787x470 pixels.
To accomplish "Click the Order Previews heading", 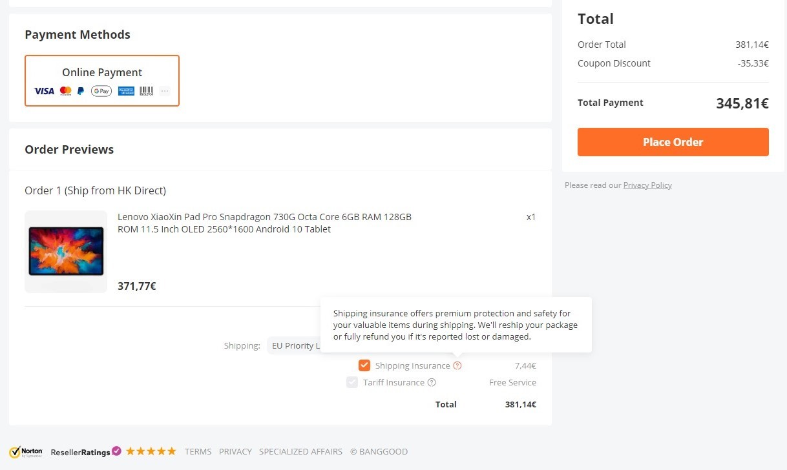I will (x=69, y=150).
